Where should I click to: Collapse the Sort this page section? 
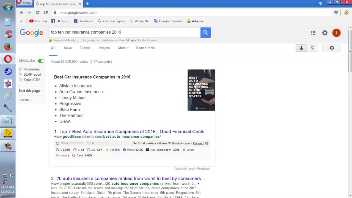31,91
